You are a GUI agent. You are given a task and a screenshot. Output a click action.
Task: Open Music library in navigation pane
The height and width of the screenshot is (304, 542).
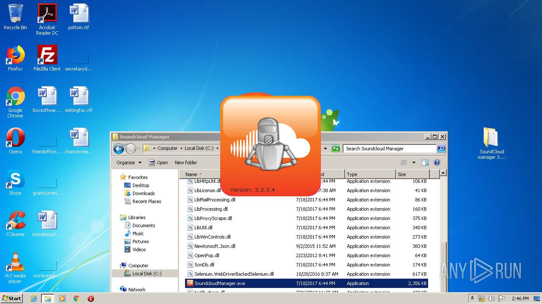pyautogui.click(x=138, y=233)
